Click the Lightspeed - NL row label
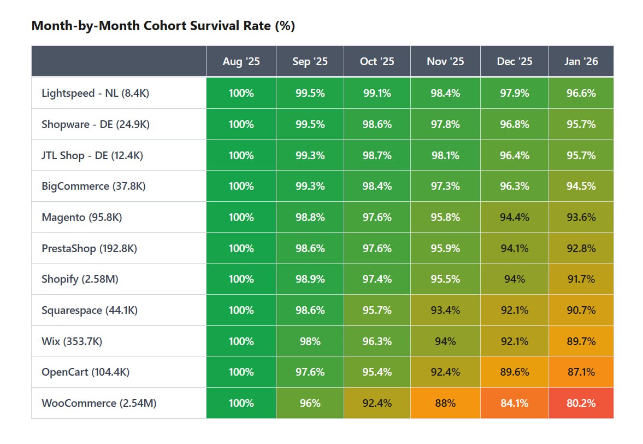 coord(95,93)
